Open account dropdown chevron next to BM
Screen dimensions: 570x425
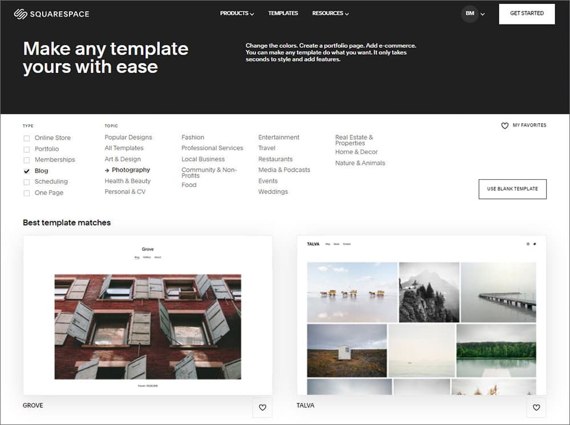[482, 14]
